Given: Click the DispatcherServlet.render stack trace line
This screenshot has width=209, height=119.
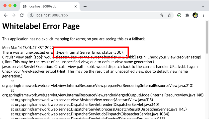Looking at the screenshot, I should 86,105.
